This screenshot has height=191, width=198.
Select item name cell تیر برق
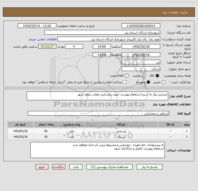pos(121,137)
